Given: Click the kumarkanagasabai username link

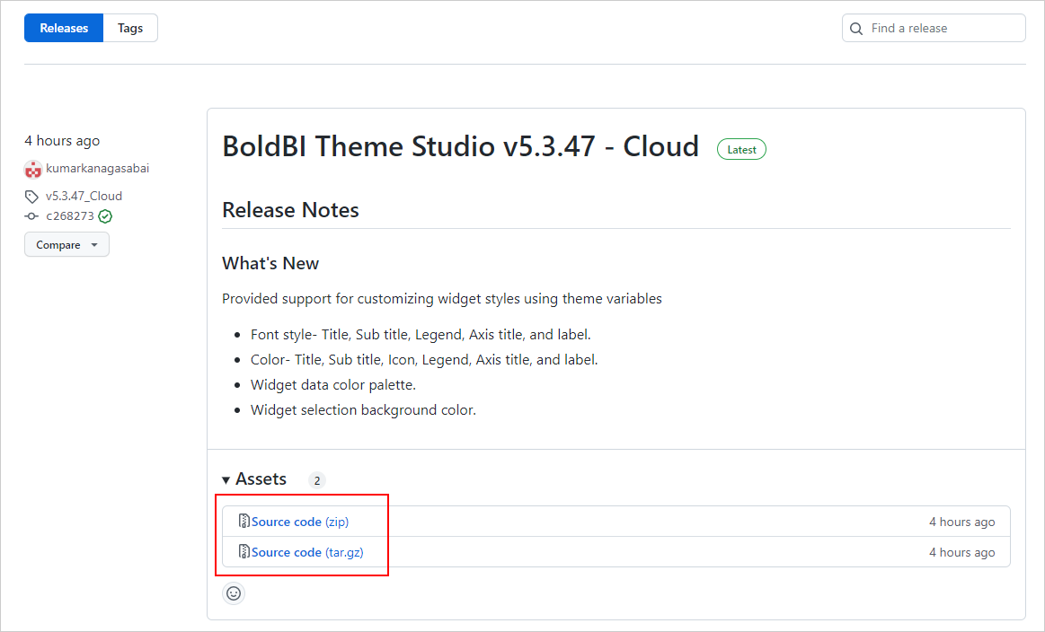Looking at the screenshot, I should tap(95, 169).
